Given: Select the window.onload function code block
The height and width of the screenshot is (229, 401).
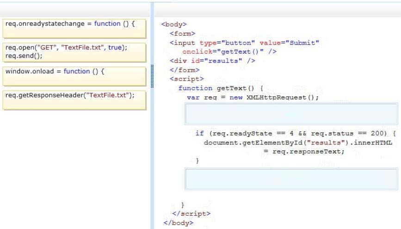Looking at the screenshot, I should 74,76.
